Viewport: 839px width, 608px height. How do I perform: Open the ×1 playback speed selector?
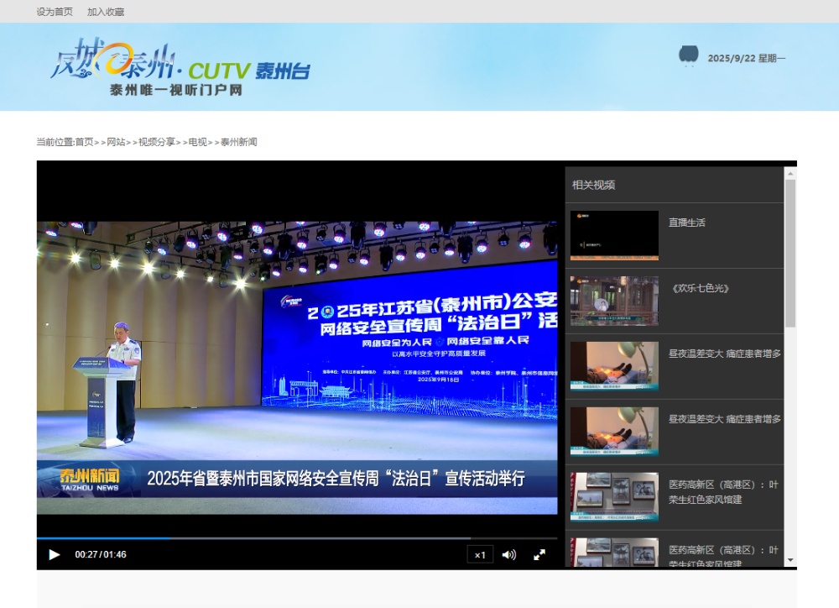coord(480,554)
